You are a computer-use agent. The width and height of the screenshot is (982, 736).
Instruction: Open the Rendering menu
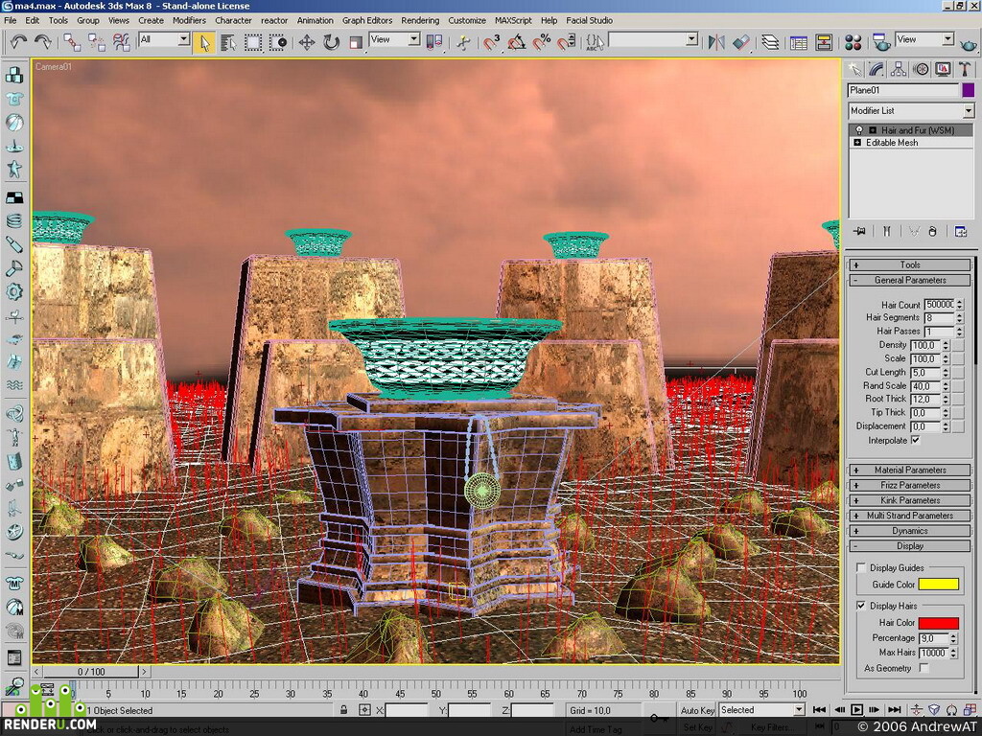(420, 20)
